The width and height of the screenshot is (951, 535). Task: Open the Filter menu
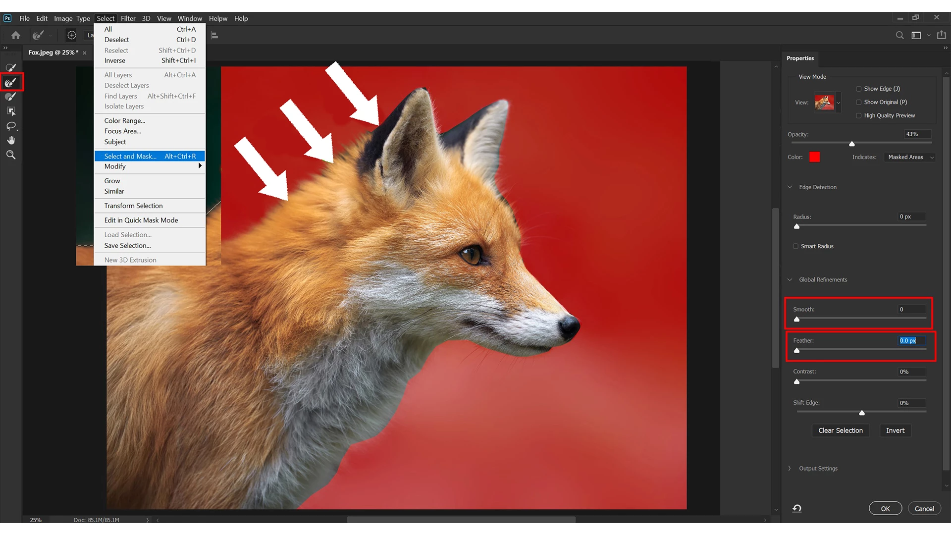click(128, 18)
